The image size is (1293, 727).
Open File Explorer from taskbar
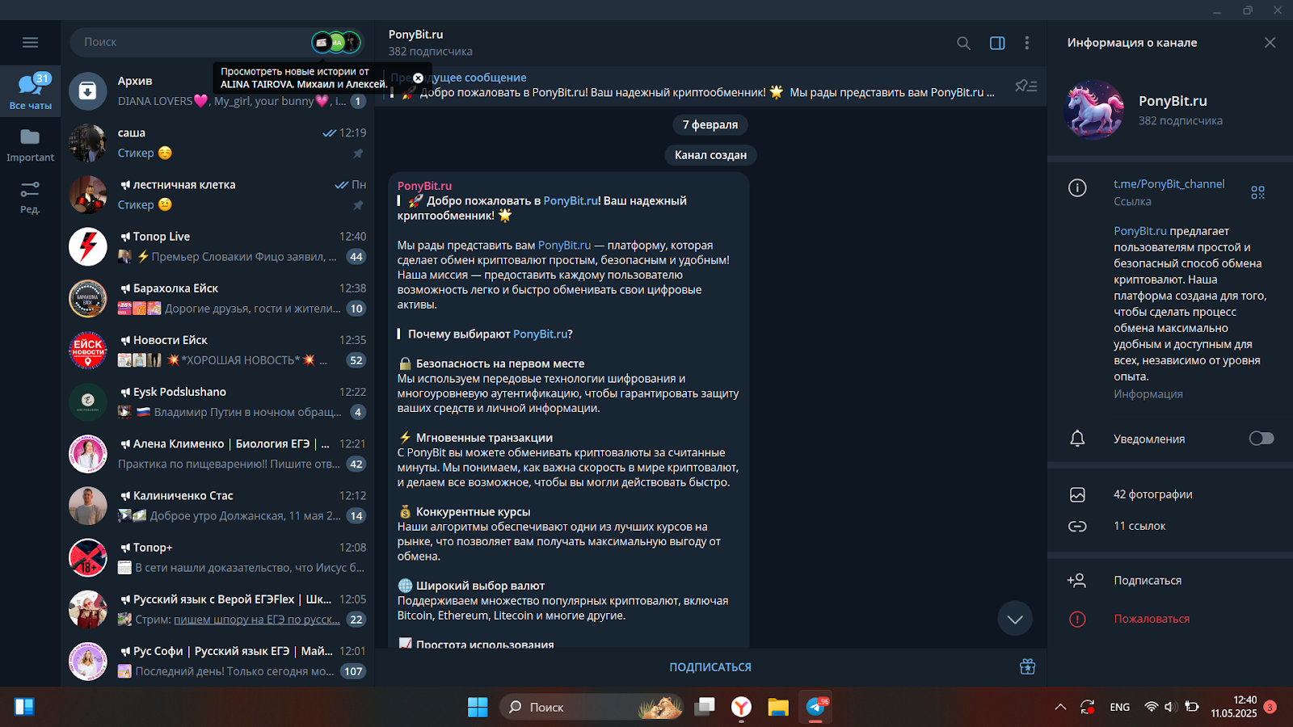778,707
